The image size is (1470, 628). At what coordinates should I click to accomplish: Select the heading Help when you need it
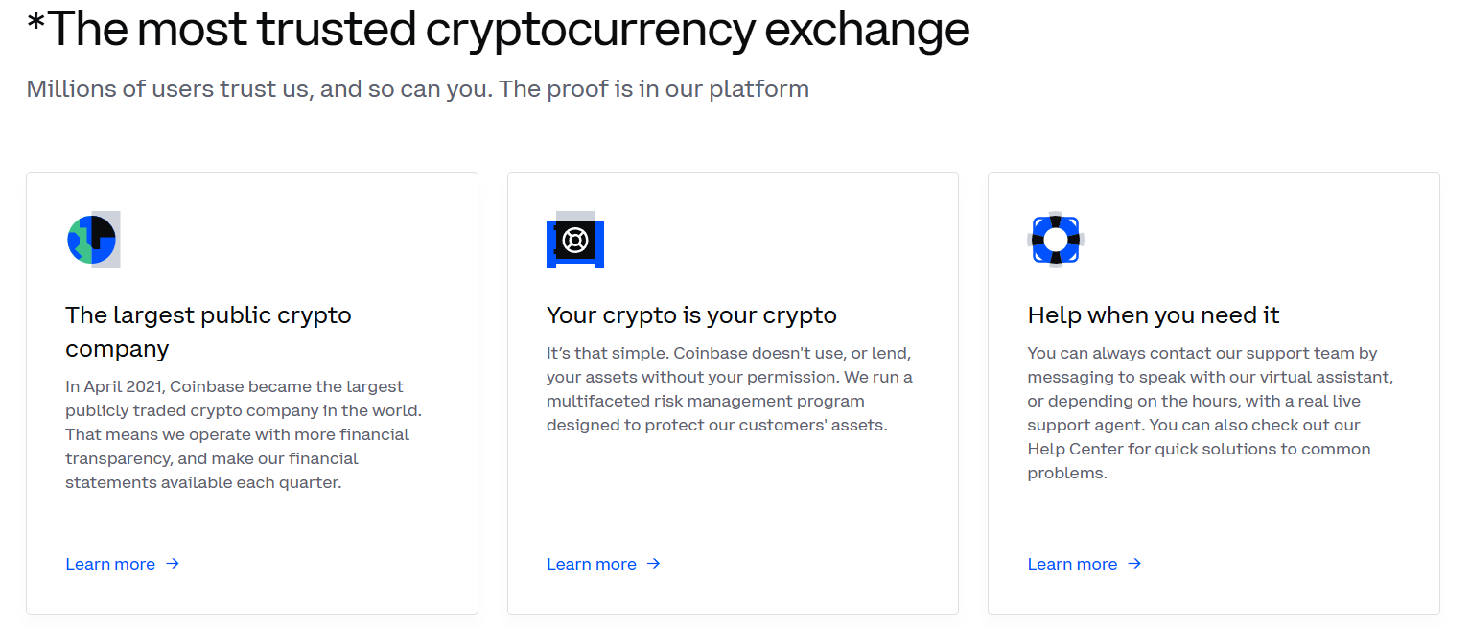tap(1154, 315)
